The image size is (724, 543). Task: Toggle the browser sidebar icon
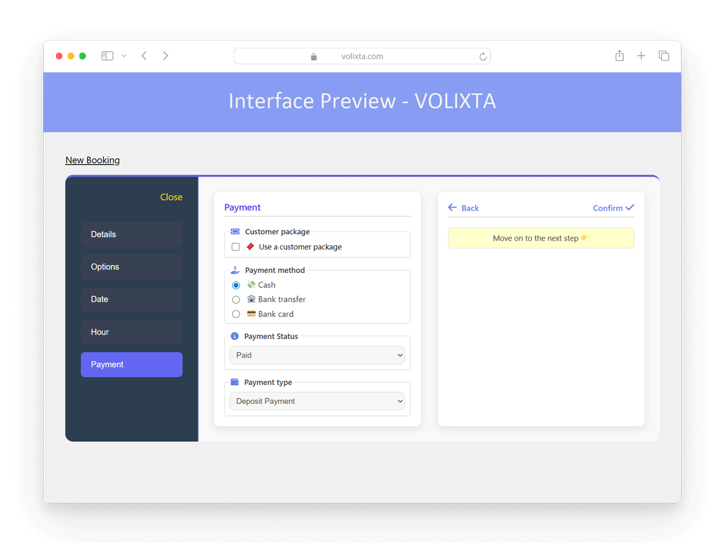tap(107, 56)
